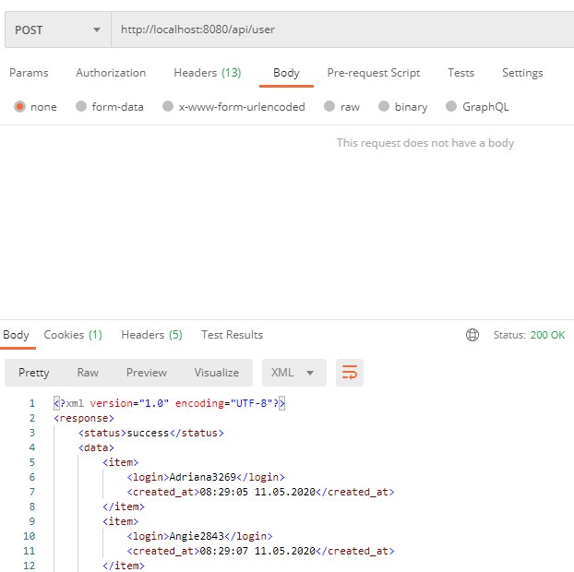The width and height of the screenshot is (574, 572).
Task: Click the xml version declaration line
Action: point(169,403)
